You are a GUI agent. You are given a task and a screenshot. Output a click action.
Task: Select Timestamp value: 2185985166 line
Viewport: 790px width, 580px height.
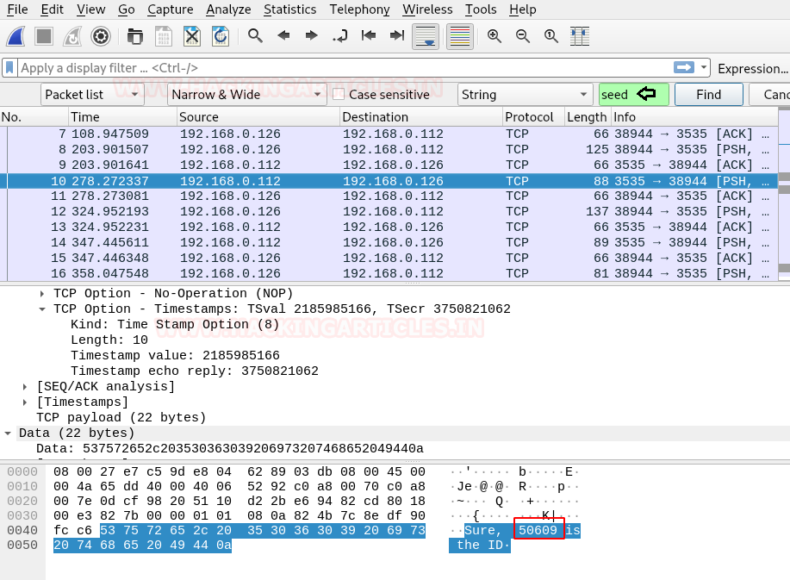175,355
